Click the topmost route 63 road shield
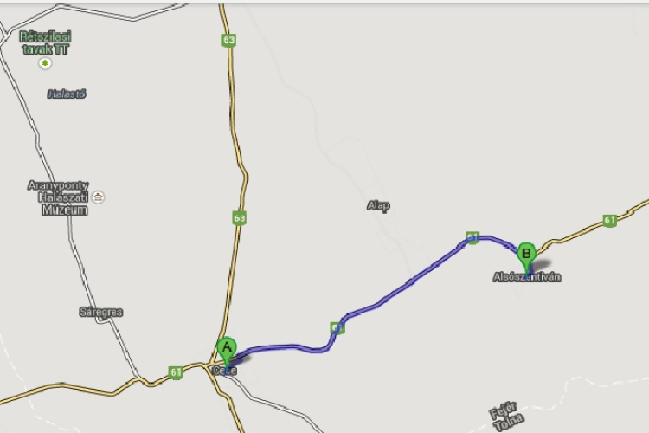This screenshot has height=433, width=649. pos(228,40)
